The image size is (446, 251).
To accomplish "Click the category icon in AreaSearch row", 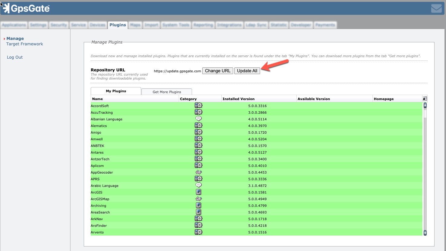I will (x=198, y=212).
